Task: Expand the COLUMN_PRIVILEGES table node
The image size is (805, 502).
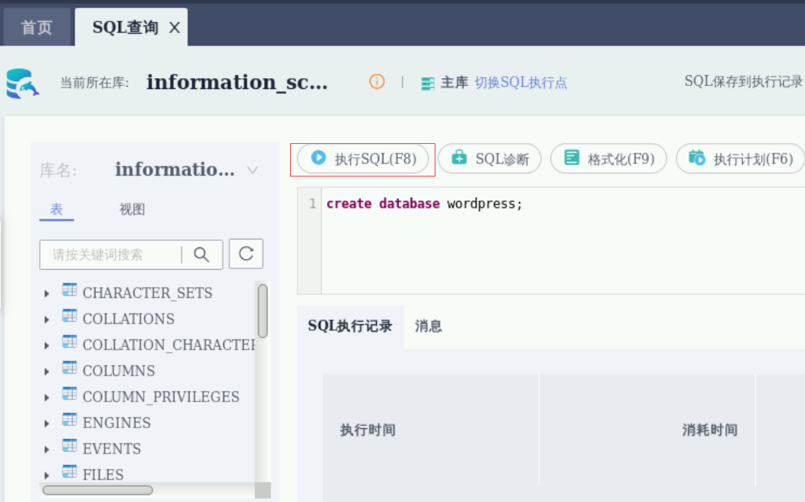Action: (47, 398)
